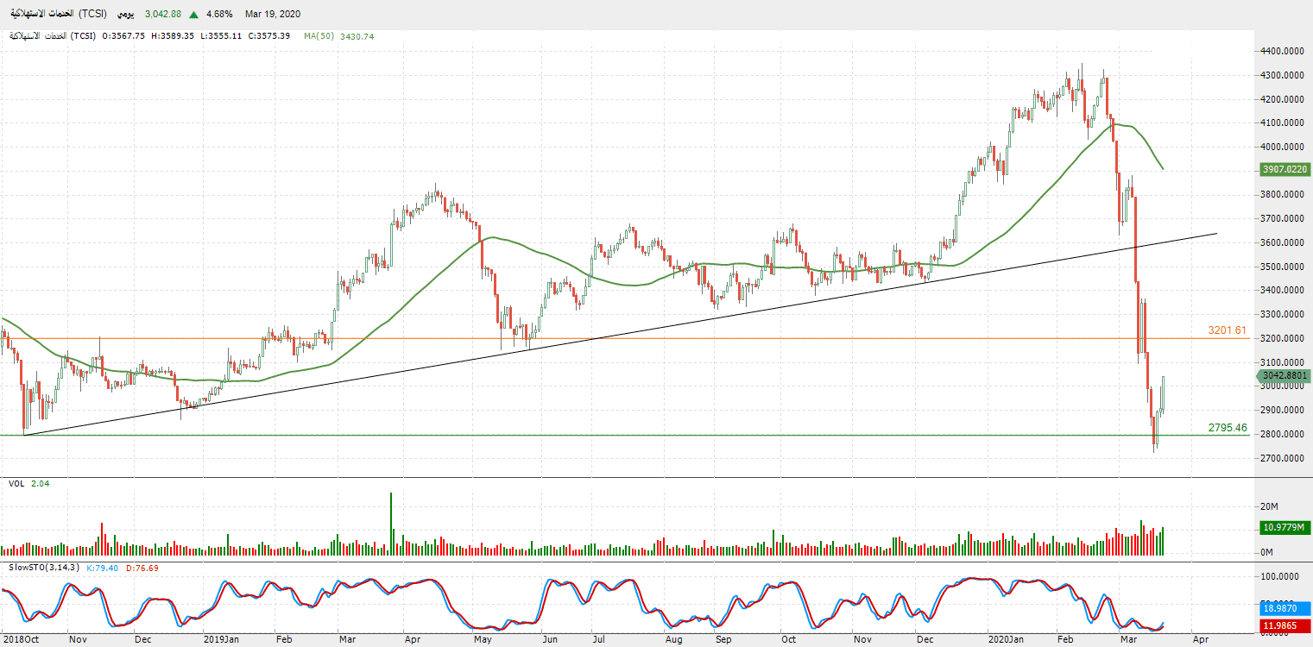
Task: Click the stochastic K:79.40 value
Action: click(102, 567)
